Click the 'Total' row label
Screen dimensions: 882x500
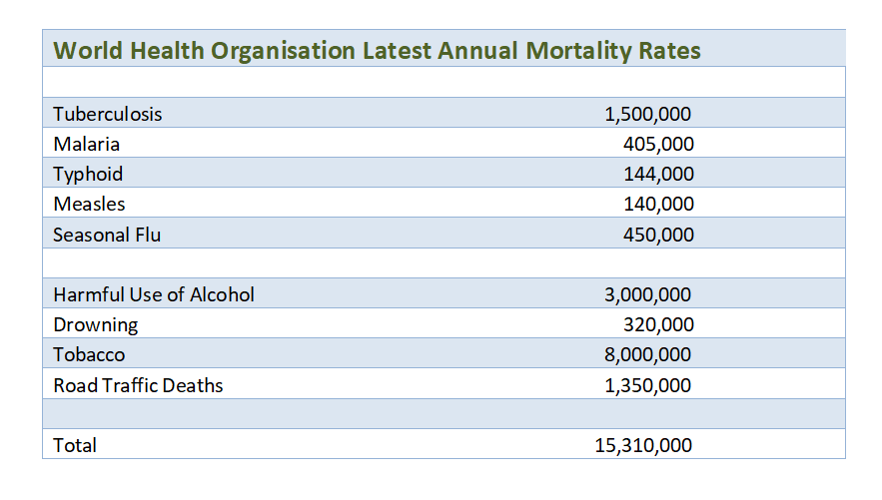(x=75, y=445)
